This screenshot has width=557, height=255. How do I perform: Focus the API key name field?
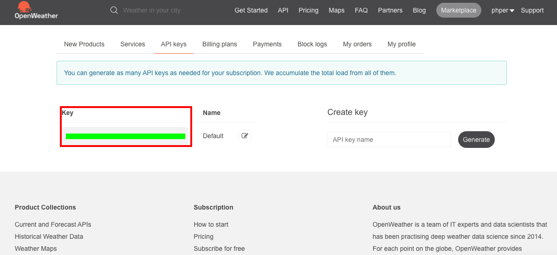click(x=389, y=140)
